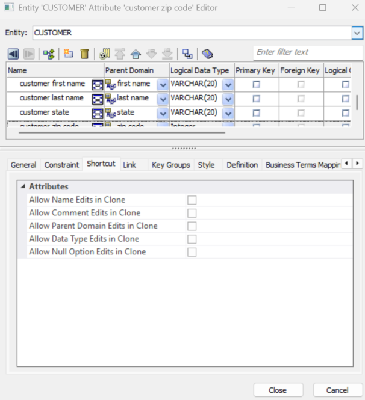Move the attribute up with the blue arrow
The width and height of the screenshot is (365, 400).
point(136,54)
